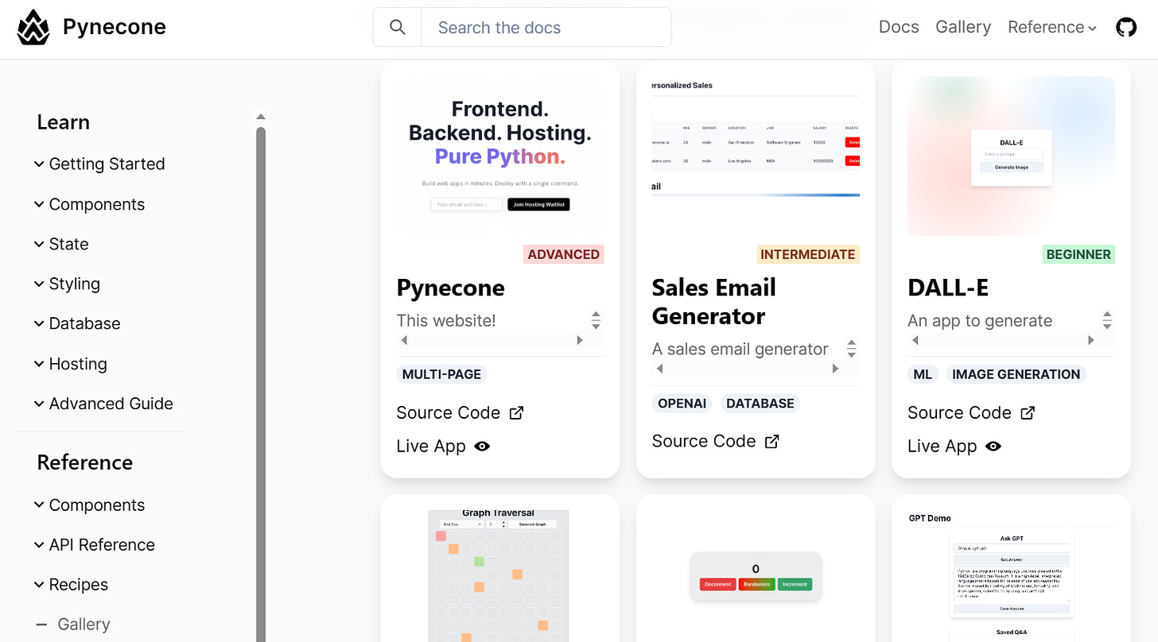Click the Graph Traversal preview thumbnail

click(x=500, y=576)
